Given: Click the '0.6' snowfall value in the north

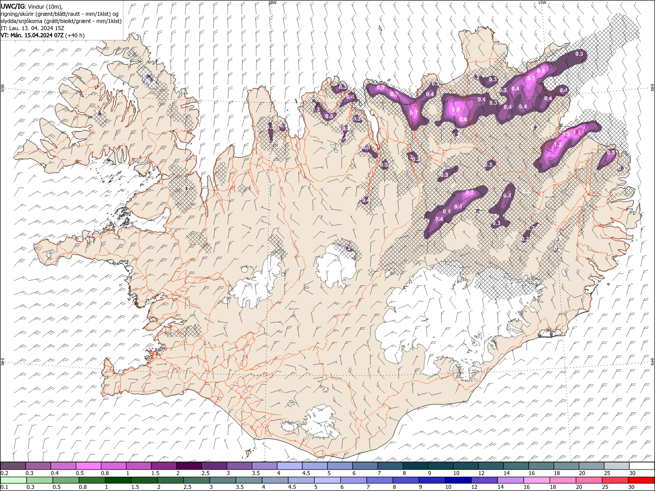Looking at the screenshot, I should tap(464, 119).
